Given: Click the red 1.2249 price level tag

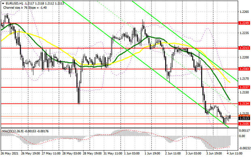Looking at the screenshot, I should (x=244, y=23).
